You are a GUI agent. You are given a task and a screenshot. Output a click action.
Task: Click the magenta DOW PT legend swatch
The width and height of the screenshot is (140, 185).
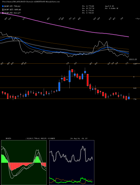[3, 13]
